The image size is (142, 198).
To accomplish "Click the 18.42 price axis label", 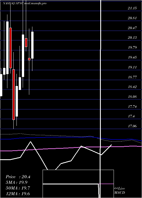I will pyautogui.click(x=132, y=87).
